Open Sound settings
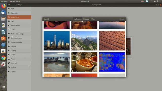The image size is (162, 91). [x=19, y=55]
